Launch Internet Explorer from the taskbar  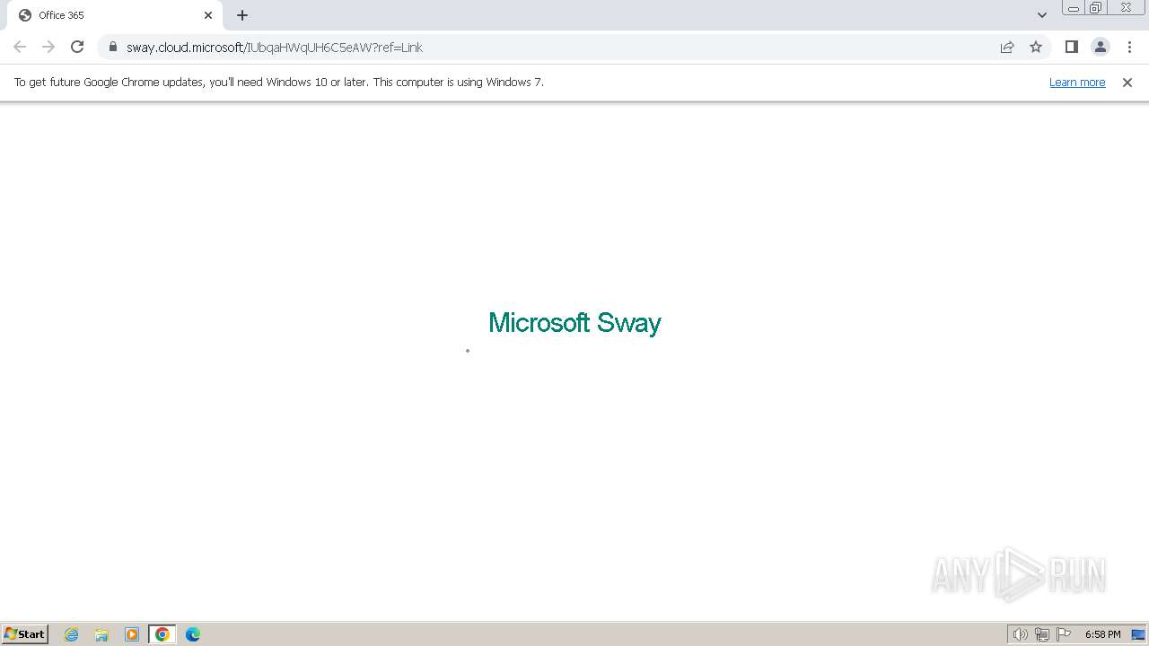pyautogui.click(x=72, y=634)
